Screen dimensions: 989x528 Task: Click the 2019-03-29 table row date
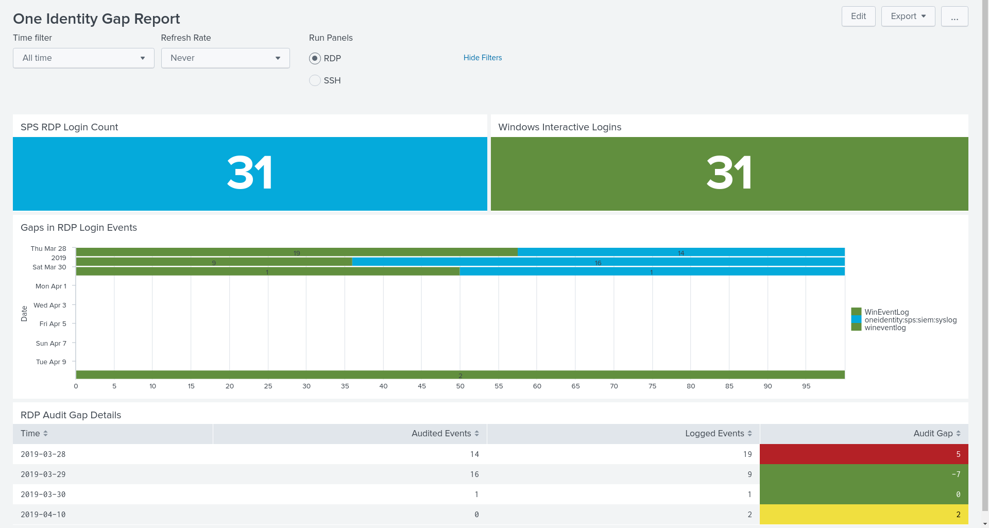[x=43, y=474]
